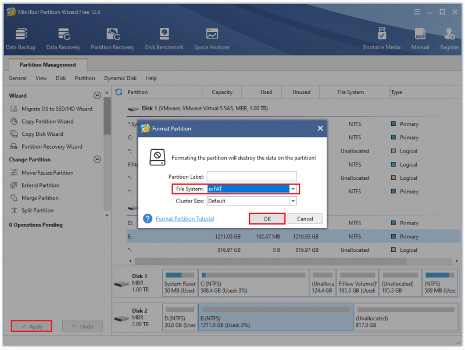This screenshot has width=465, height=350.
Task: Open Partition Recovery tool
Action: 112,39
